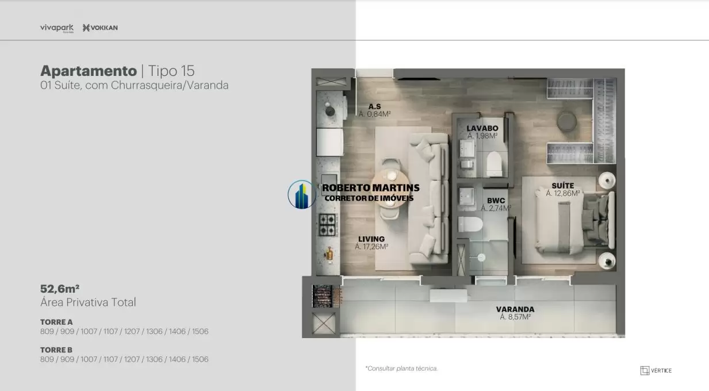This screenshot has height=391, width=709.
Task: Select the four-burner cooktop in the kitchen
Action: pos(328,224)
